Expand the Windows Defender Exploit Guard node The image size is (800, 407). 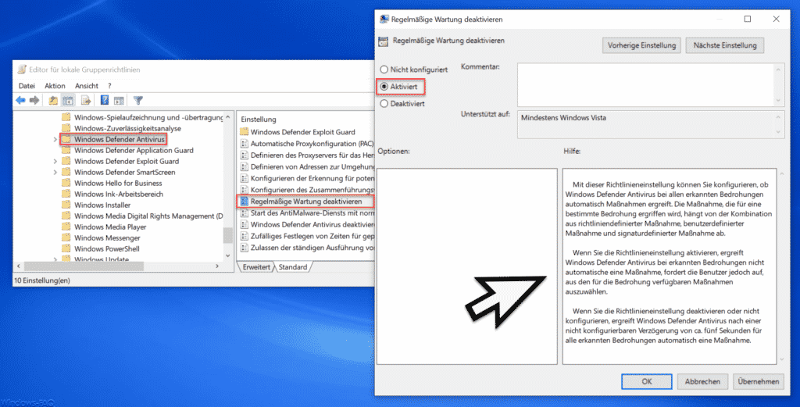(x=55, y=161)
